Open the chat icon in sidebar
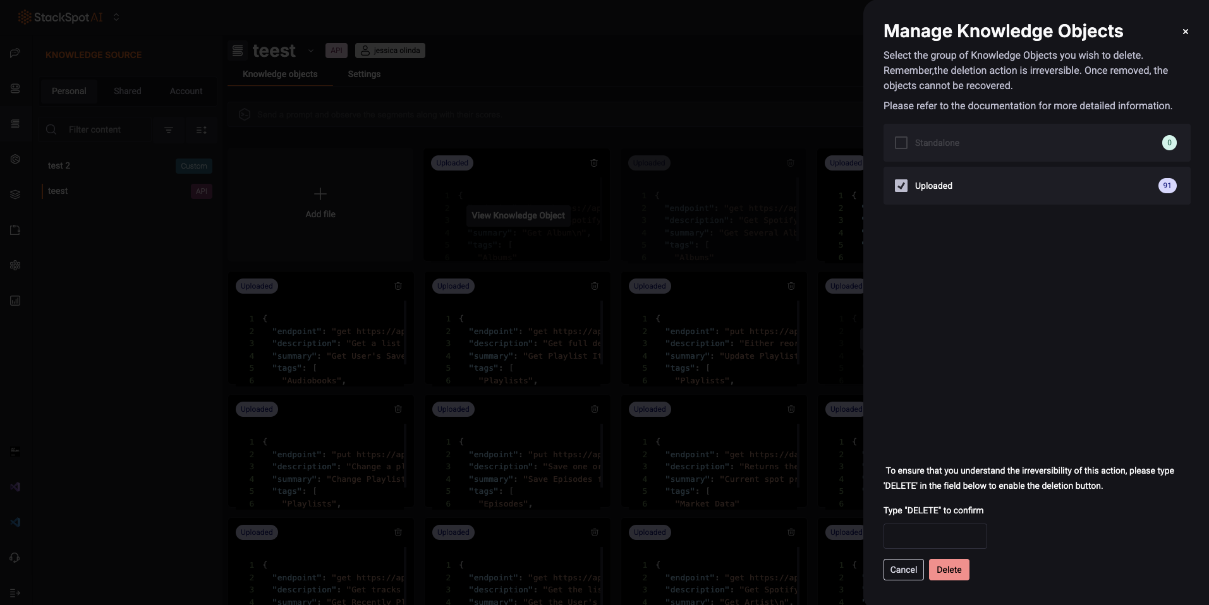 pos(15,53)
